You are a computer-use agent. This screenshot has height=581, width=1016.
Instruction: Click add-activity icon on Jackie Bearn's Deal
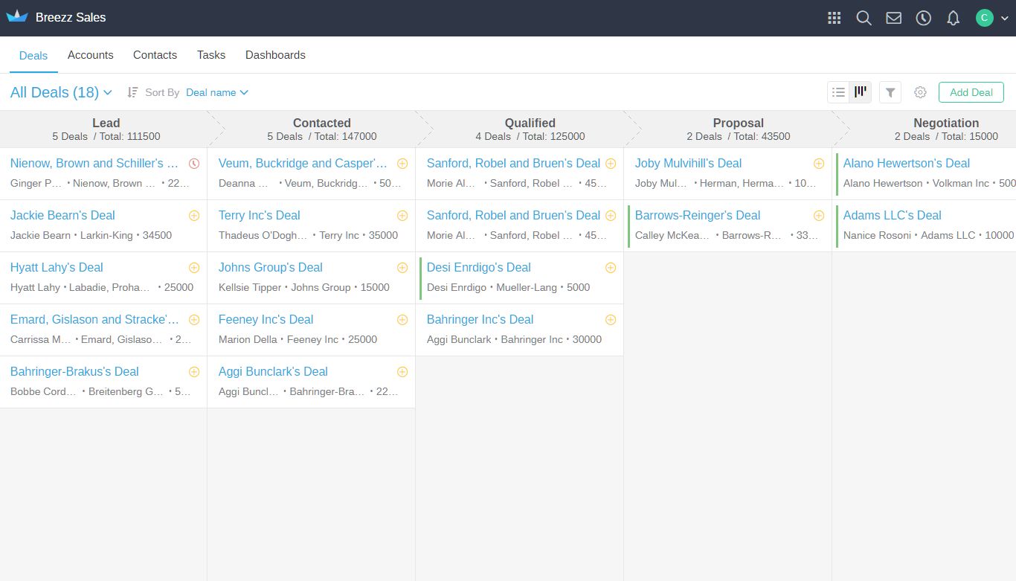coord(194,216)
